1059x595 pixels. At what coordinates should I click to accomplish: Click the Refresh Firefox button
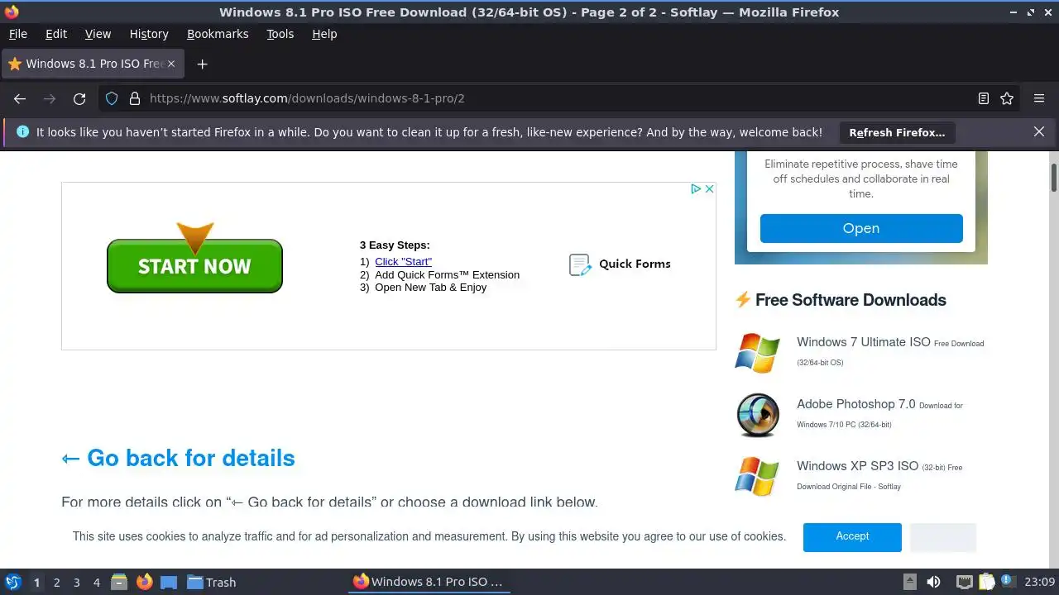(897, 132)
